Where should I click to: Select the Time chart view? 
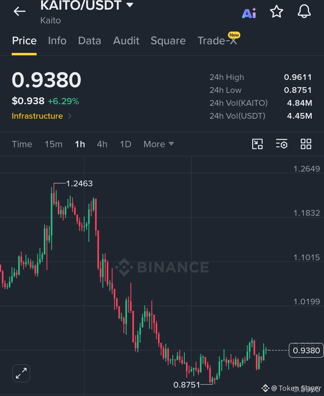point(22,144)
